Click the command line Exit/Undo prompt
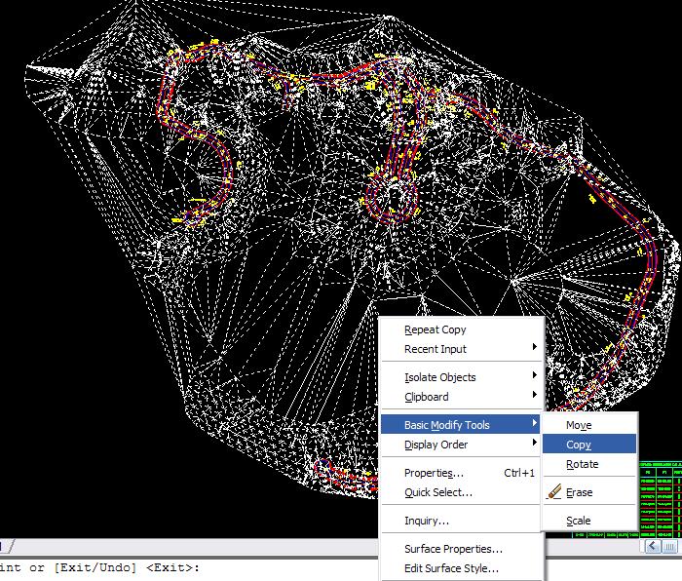The width and height of the screenshot is (682, 581). [97, 567]
